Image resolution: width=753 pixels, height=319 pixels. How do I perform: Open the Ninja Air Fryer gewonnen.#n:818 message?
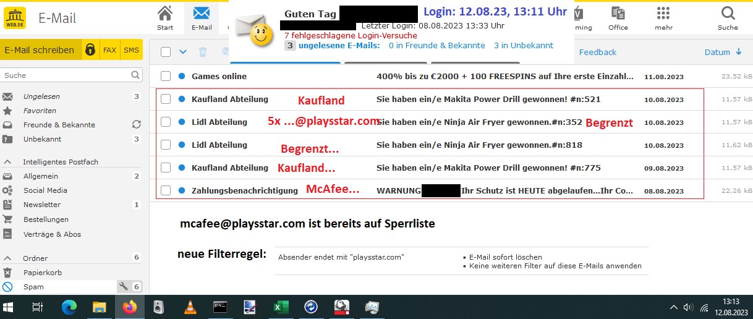pos(479,145)
